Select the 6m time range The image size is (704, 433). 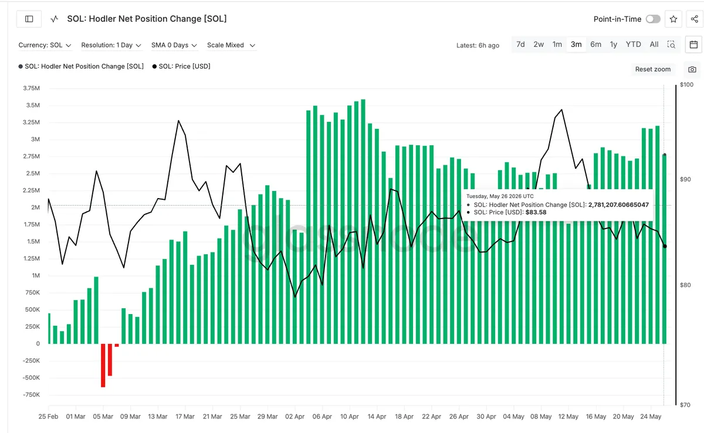click(595, 45)
